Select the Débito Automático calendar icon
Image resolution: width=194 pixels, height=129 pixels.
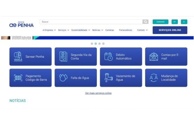pyautogui.click(x=108, y=56)
